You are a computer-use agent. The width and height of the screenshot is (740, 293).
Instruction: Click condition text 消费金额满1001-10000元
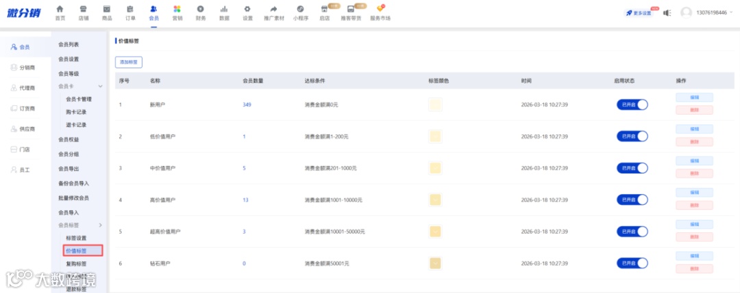(334, 200)
